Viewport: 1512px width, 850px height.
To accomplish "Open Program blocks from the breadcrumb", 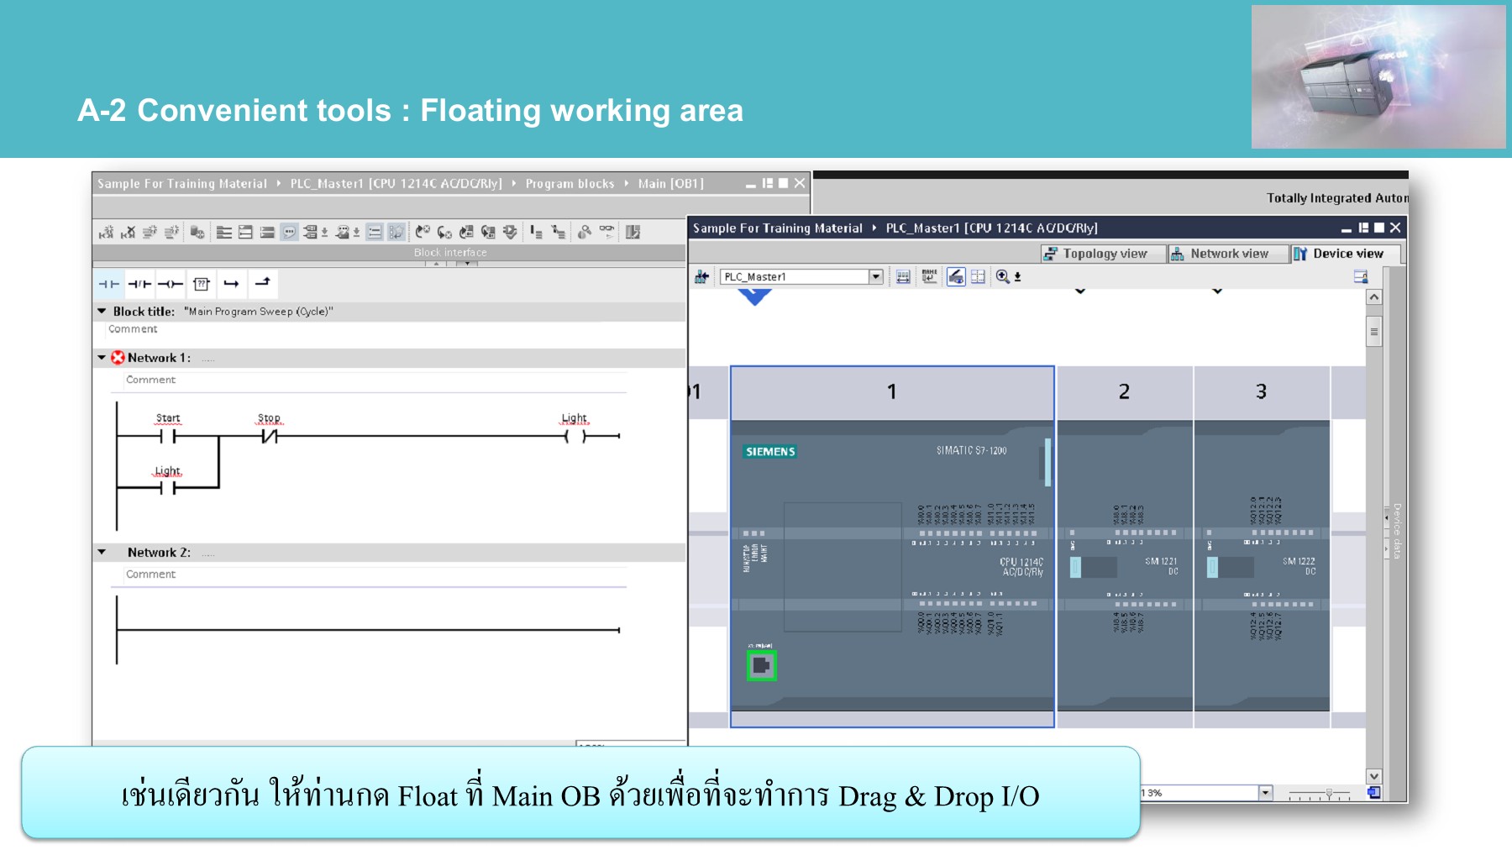I will [x=570, y=183].
